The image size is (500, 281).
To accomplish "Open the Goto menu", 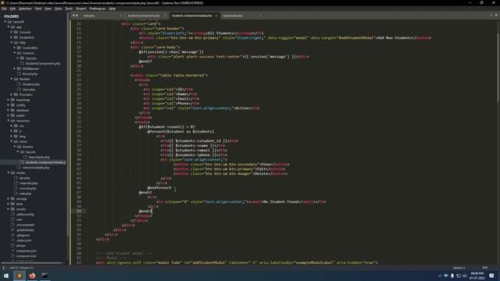I will pos(58,9).
